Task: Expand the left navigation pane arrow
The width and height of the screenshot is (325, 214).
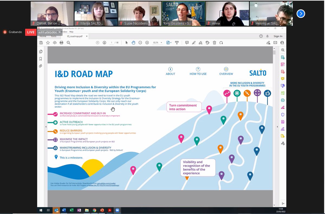Action: point(46,127)
